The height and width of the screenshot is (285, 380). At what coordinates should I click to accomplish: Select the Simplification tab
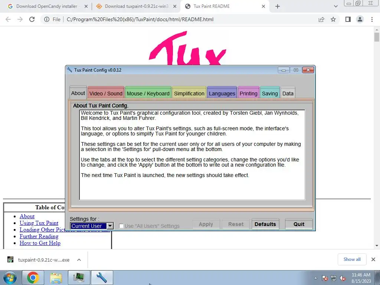(189, 93)
